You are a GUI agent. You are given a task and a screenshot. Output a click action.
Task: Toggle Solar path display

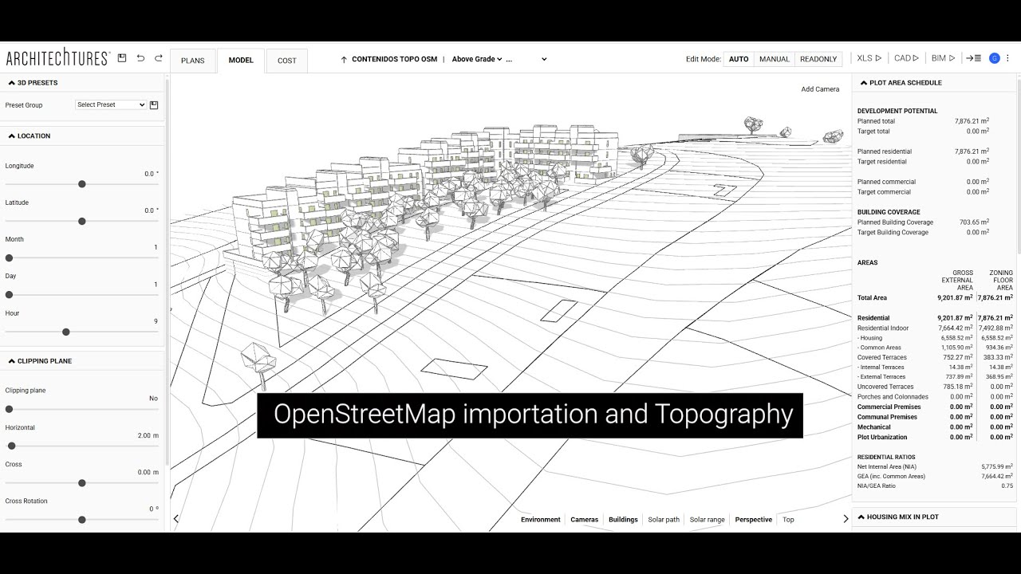coord(664,520)
